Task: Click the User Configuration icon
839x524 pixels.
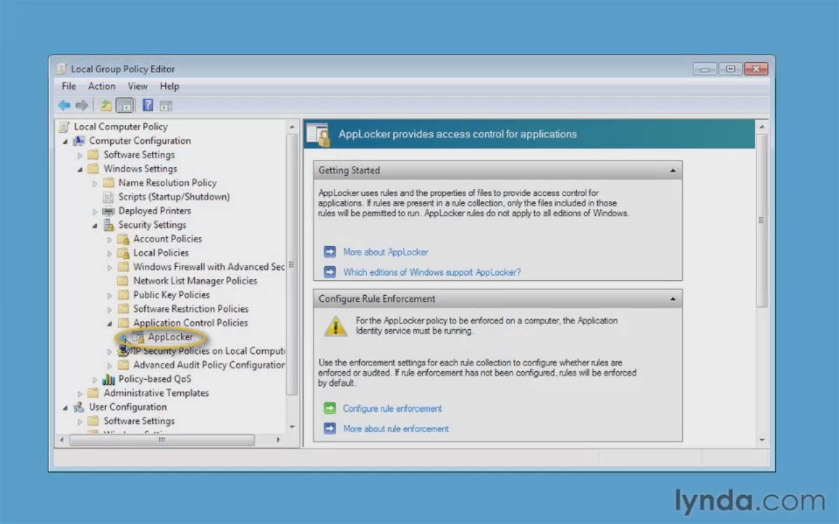Action: pyautogui.click(x=79, y=407)
